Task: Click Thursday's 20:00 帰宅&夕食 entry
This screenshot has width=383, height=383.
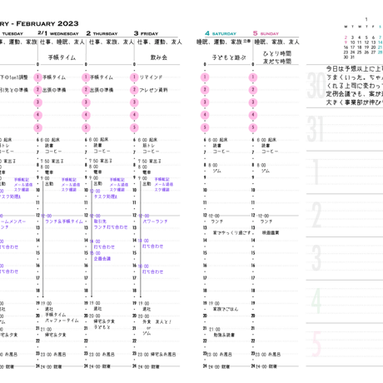Action: [104, 321]
